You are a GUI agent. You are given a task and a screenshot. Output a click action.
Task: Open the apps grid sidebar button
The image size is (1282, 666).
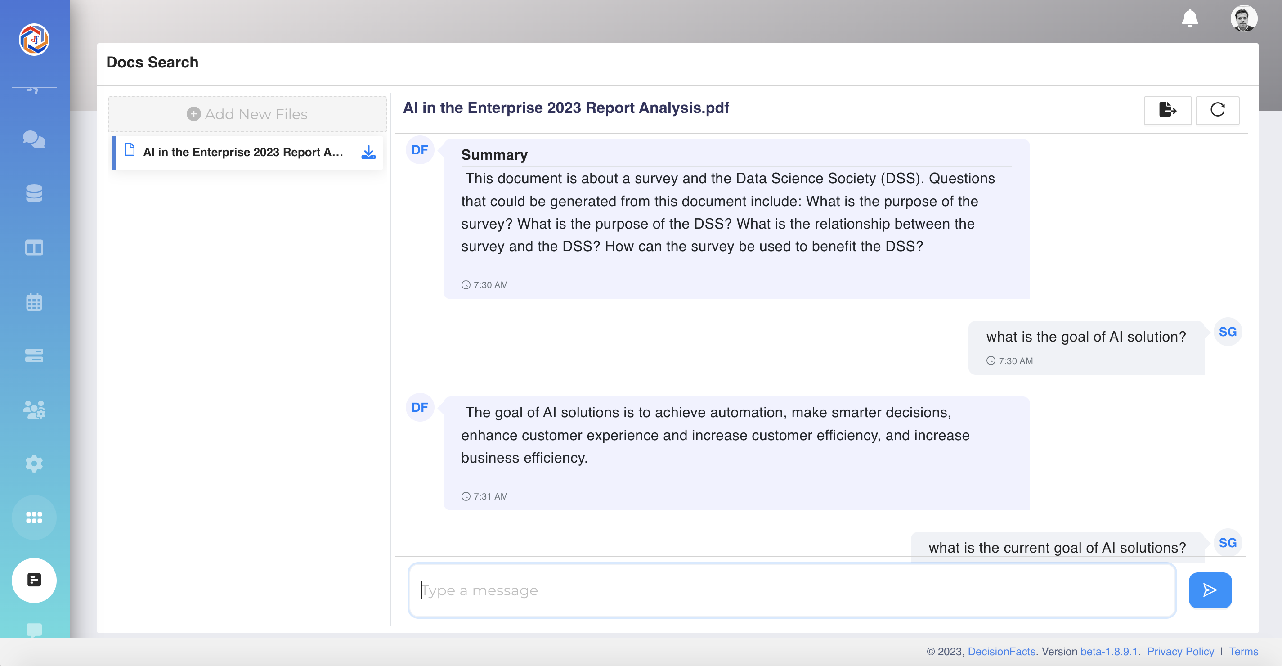point(34,517)
